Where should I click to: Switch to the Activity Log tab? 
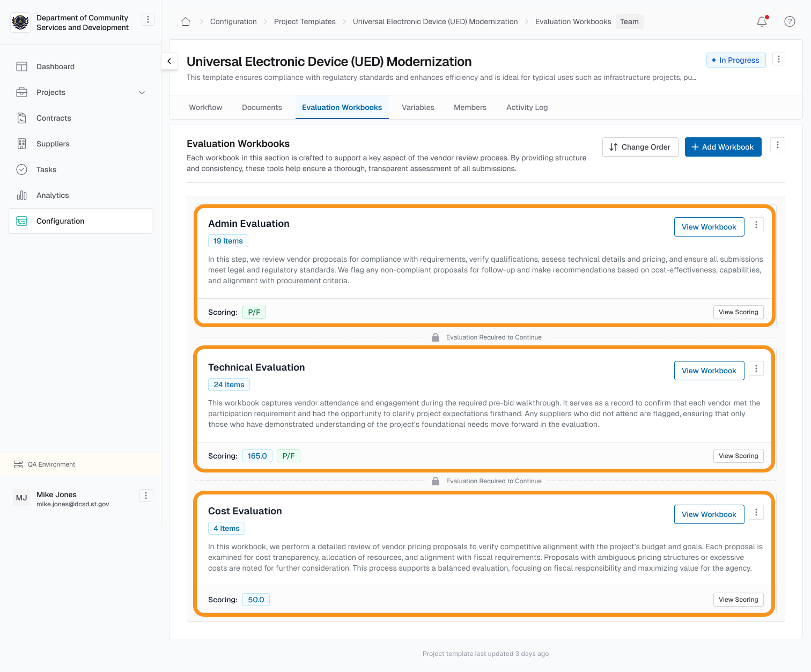527,107
